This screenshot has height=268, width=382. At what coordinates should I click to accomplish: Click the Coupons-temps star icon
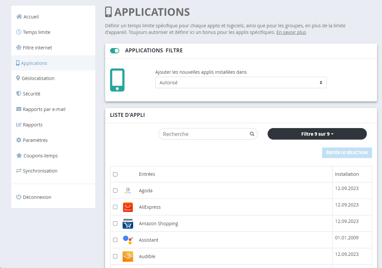[x=18, y=155]
